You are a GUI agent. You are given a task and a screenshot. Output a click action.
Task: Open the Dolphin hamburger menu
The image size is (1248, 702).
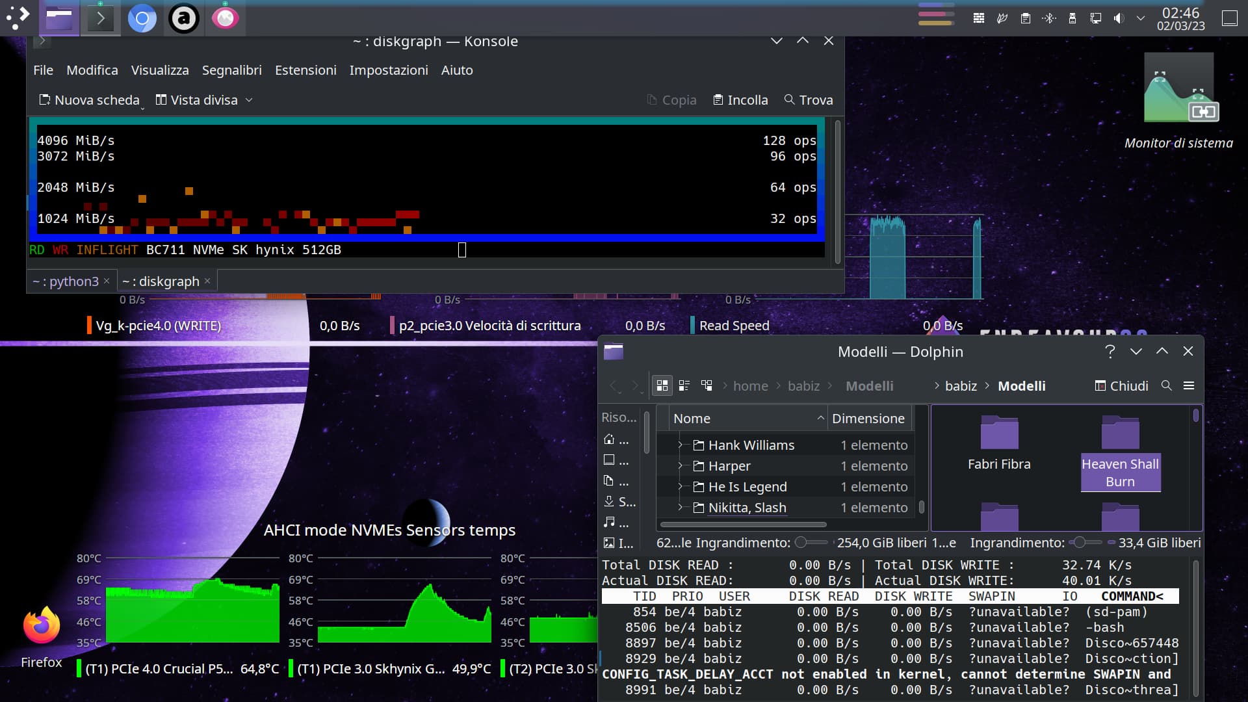tap(1189, 385)
